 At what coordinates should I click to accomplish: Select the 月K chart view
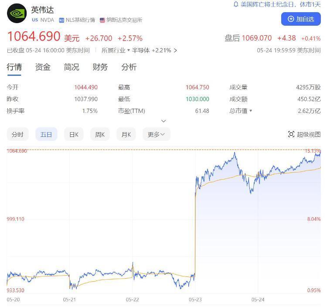click(x=126, y=134)
